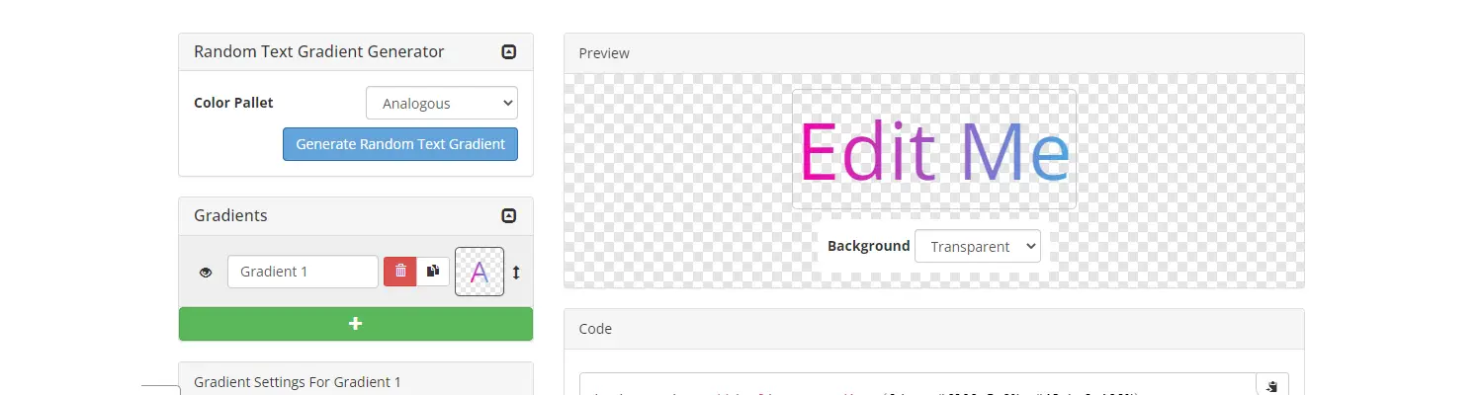
Task: Click the Gradient Settings For Gradient 1 header
Action: [298, 382]
